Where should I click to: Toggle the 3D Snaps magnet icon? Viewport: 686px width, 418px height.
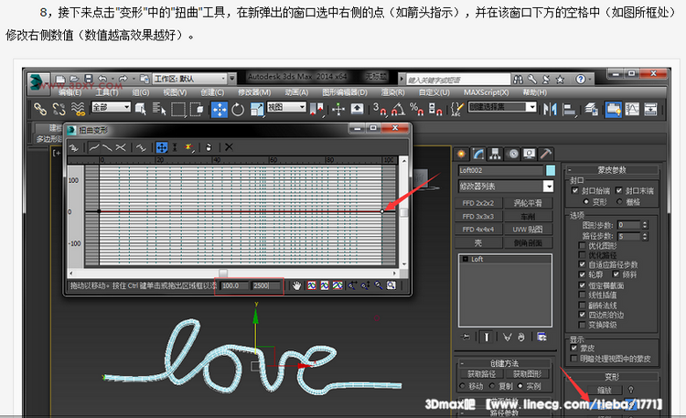pos(380,109)
